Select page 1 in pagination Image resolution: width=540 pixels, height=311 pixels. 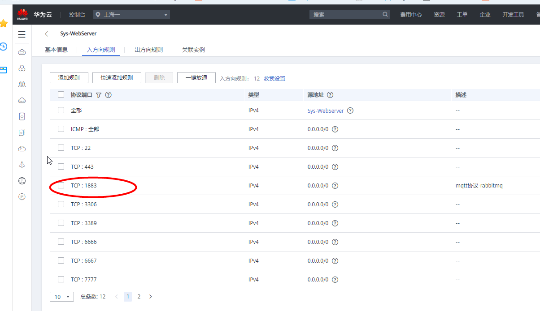click(x=128, y=297)
